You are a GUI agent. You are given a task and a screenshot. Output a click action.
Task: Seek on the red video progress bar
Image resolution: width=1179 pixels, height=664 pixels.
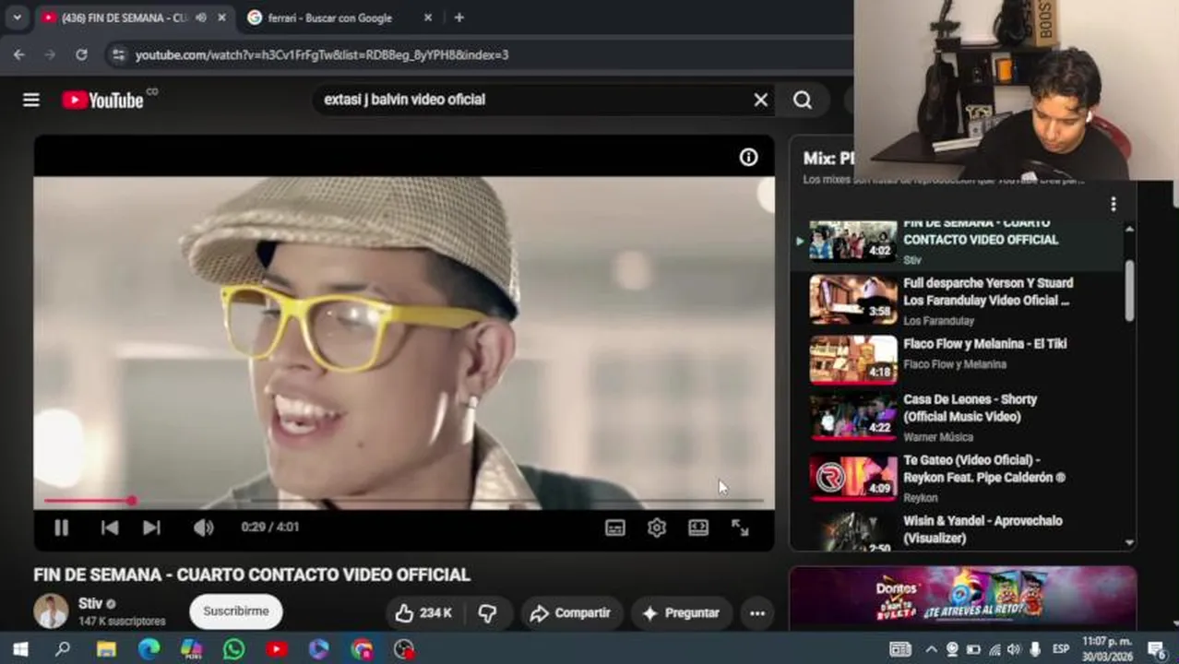pos(404,501)
